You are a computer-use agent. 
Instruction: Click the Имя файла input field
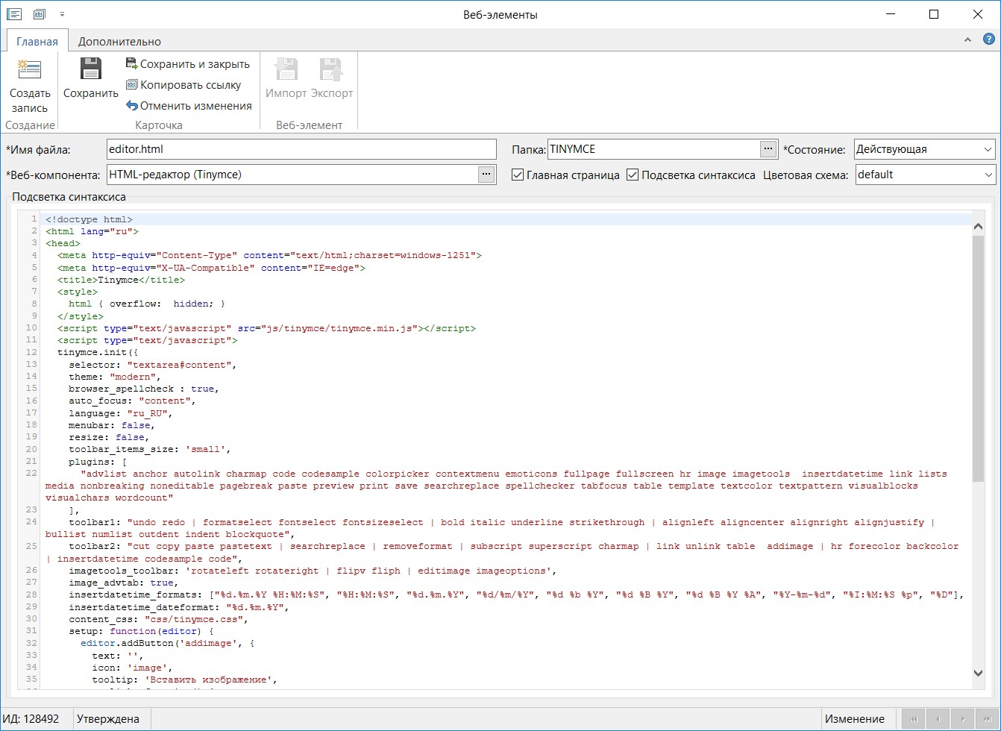point(301,149)
